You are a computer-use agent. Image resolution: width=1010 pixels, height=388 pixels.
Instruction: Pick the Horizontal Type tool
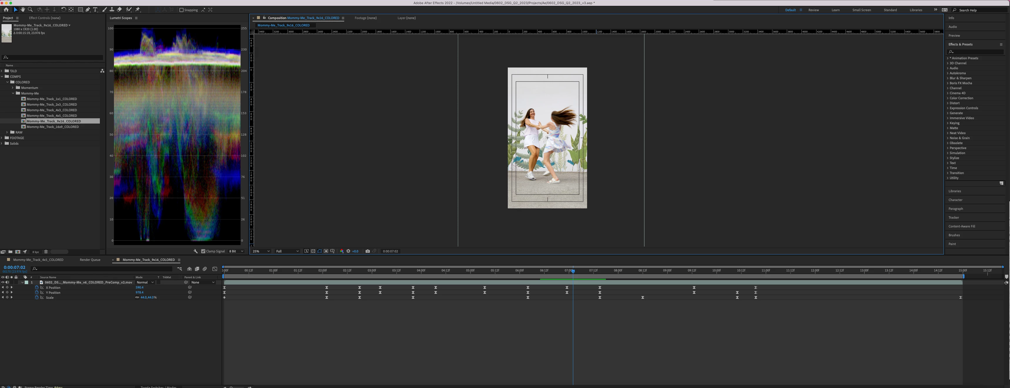click(x=95, y=10)
